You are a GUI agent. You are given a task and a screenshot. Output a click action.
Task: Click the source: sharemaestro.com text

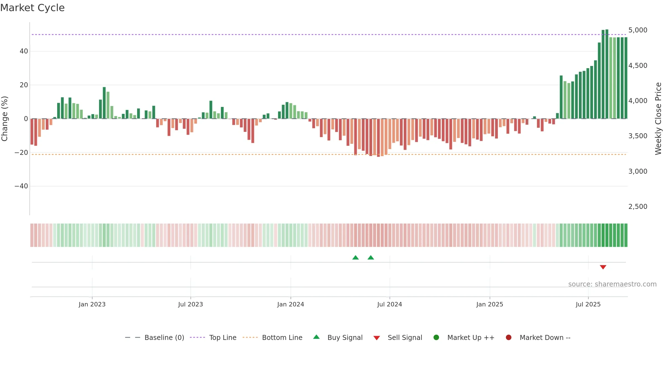coord(612,284)
